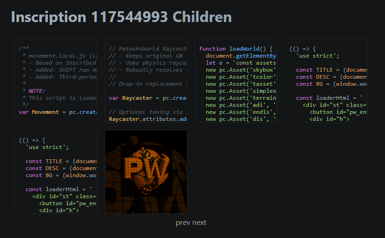Click the 'document.getElementBy' line
Screen dimensions: 385x238
[x=241, y=56]
